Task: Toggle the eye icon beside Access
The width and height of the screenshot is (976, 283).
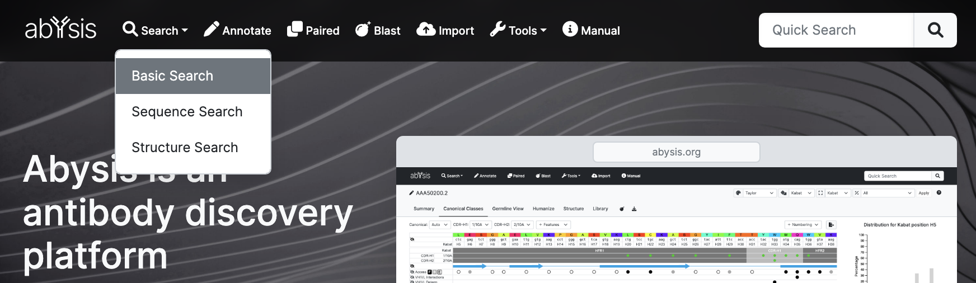Action: click(x=412, y=272)
